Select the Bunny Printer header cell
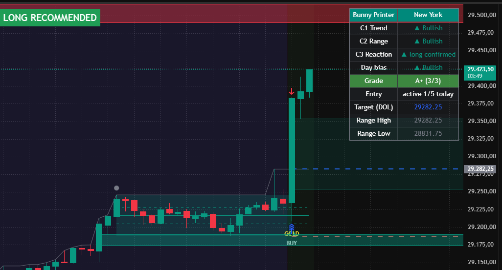 point(373,15)
